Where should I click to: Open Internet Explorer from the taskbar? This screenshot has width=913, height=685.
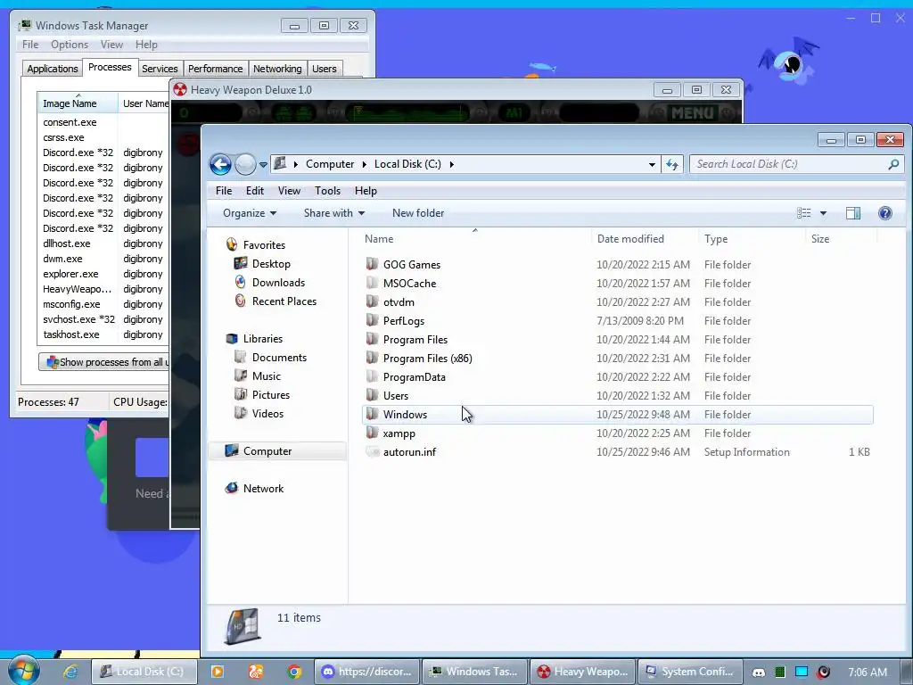pos(70,672)
